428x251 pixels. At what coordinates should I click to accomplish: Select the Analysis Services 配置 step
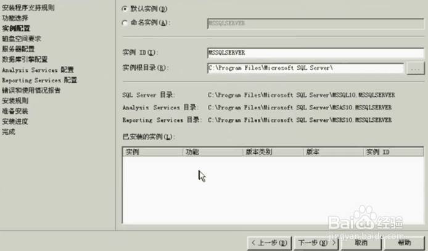click(38, 70)
